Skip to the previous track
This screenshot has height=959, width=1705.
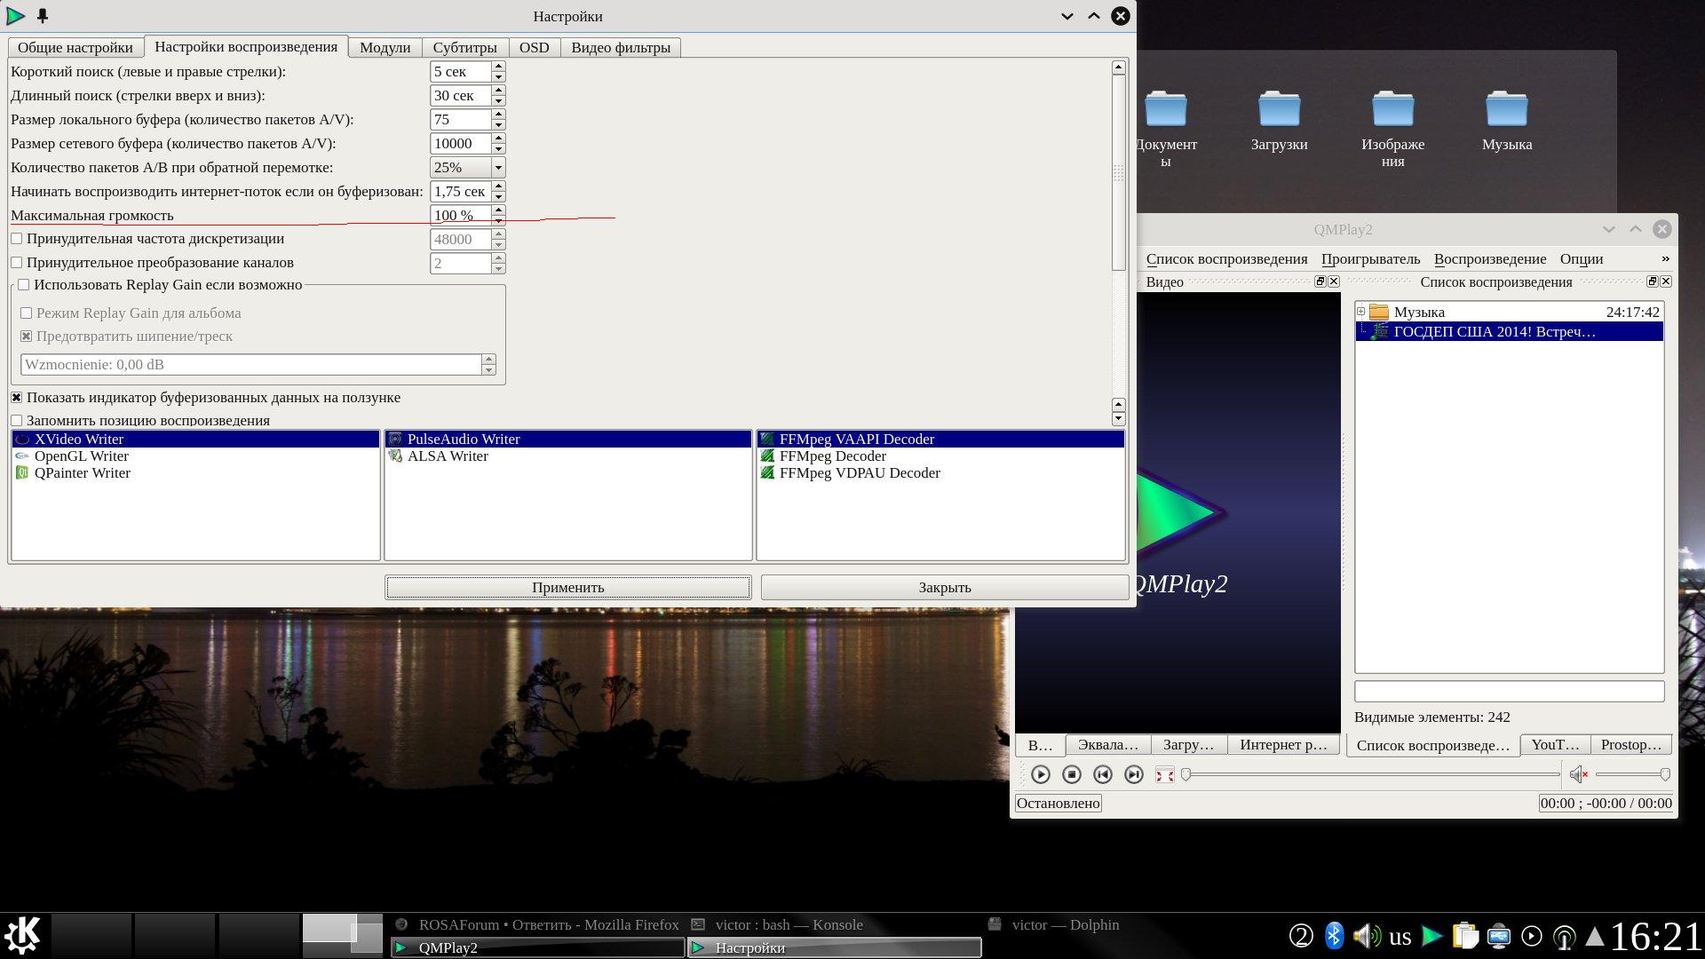pyautogui.click(x=1102, y=774)
